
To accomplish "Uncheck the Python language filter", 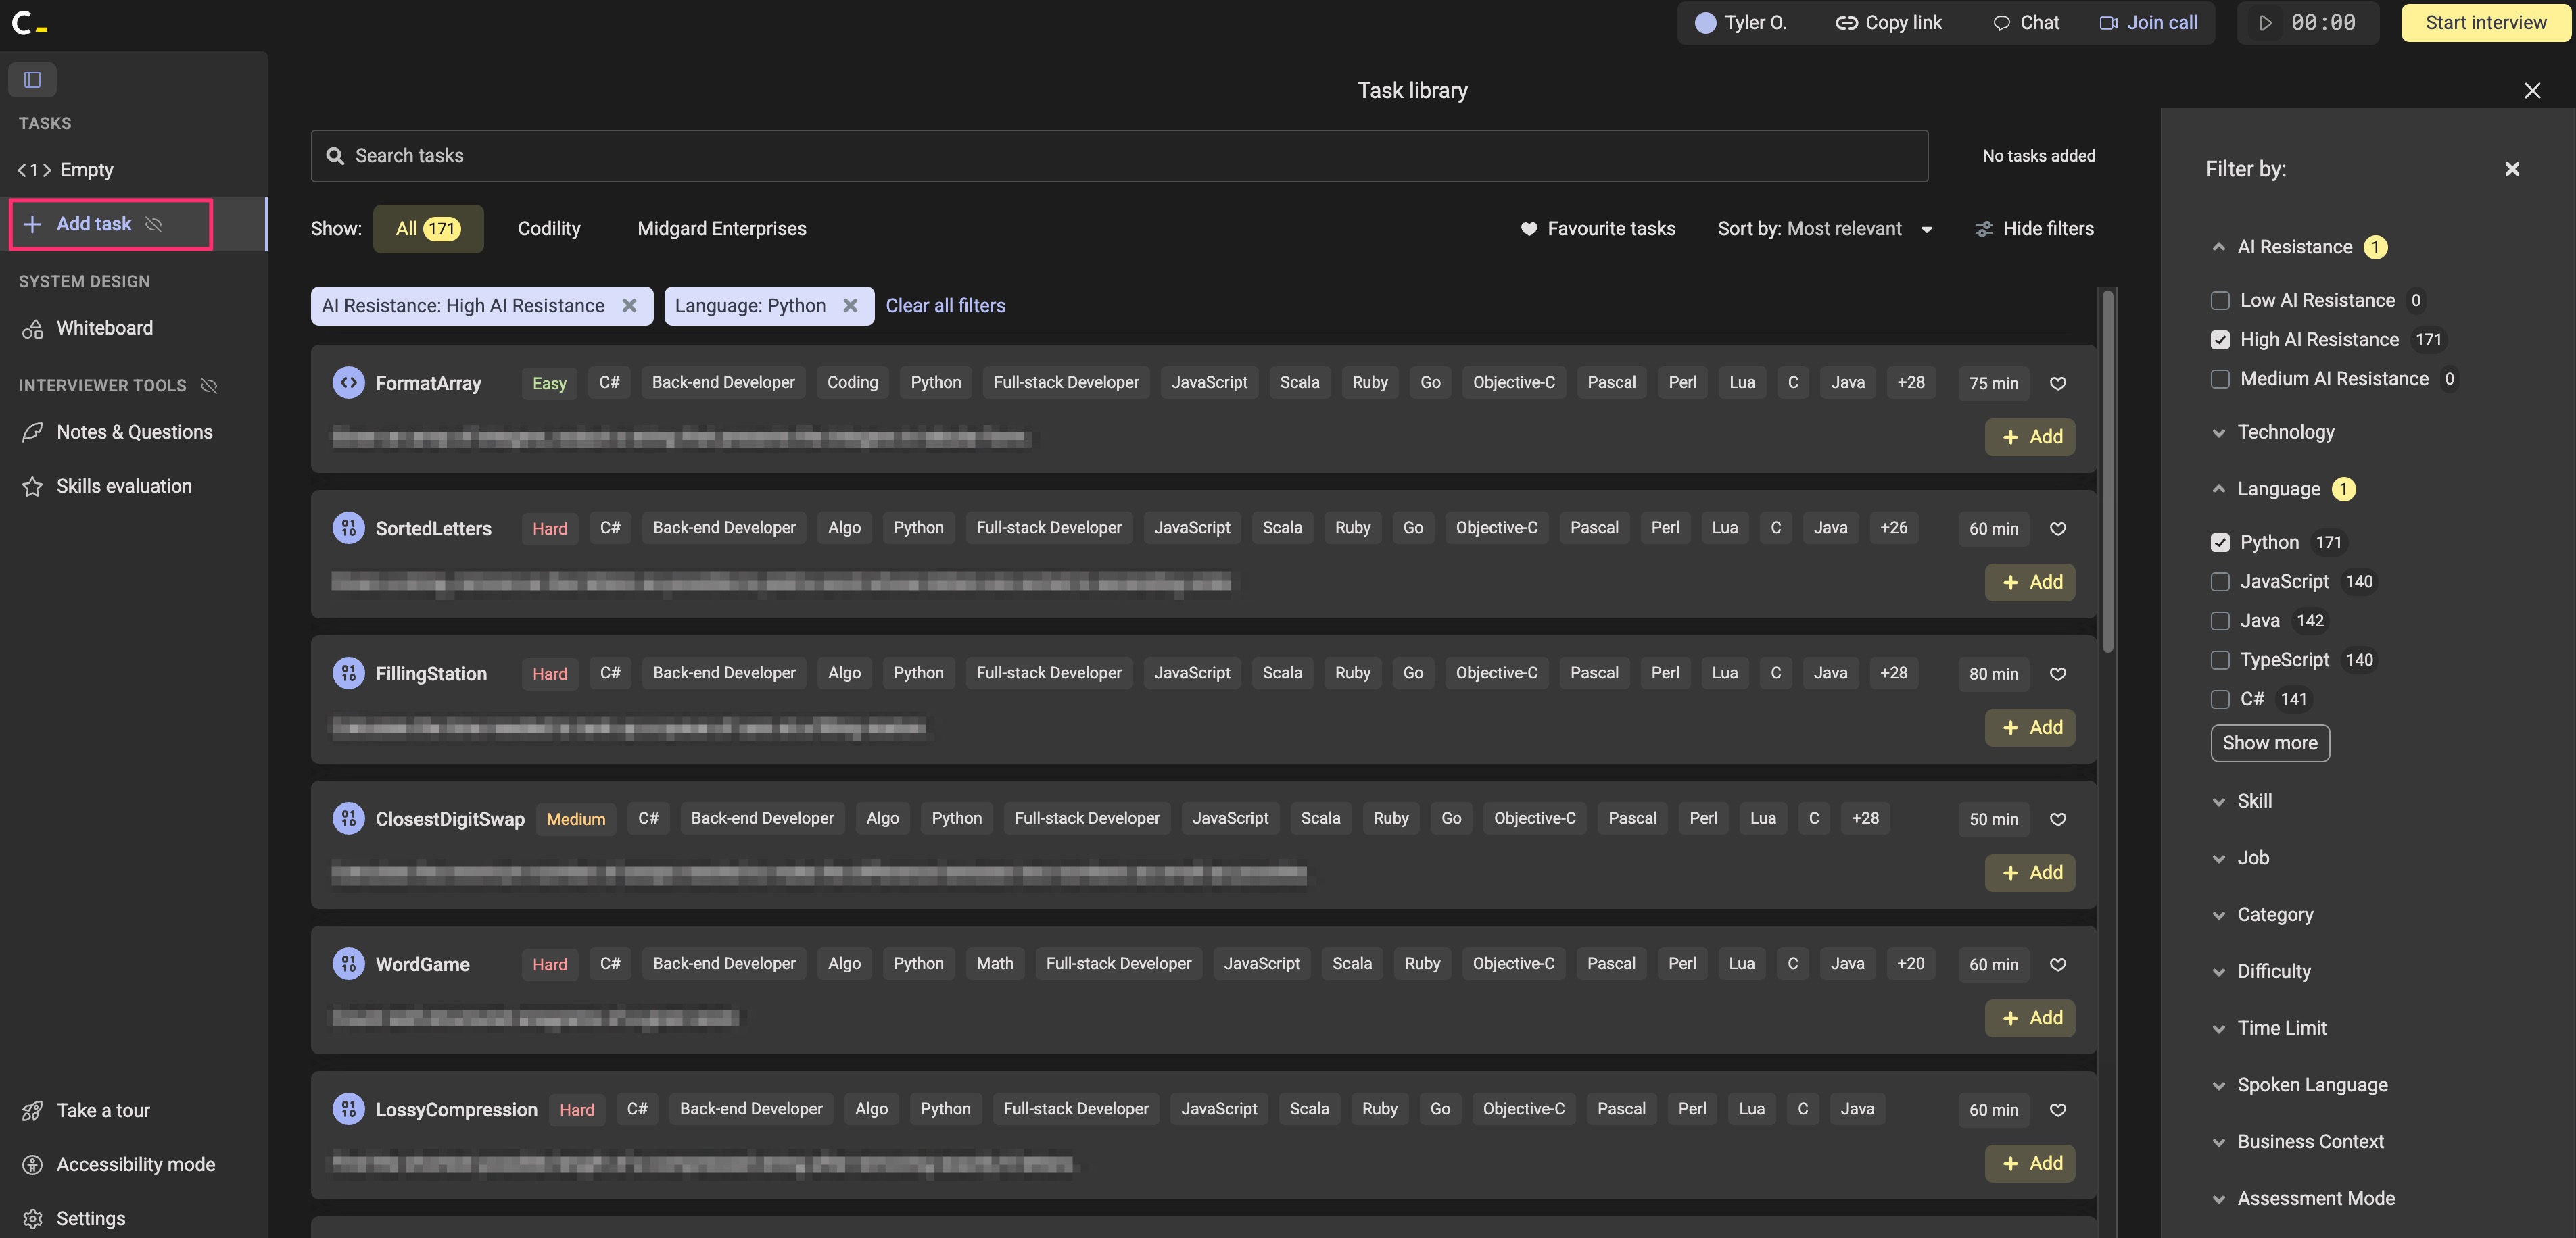I will [2219, 543].
